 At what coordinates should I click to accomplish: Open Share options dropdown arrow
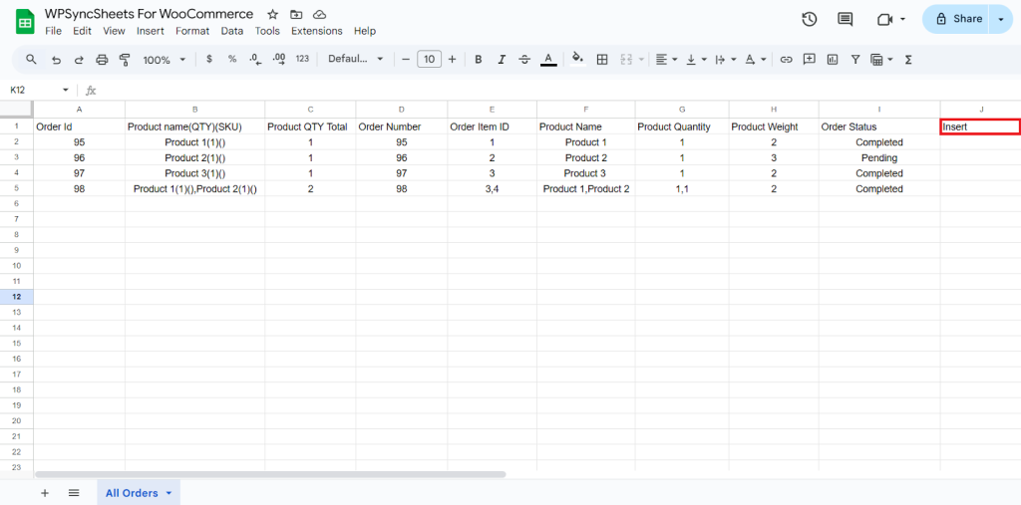click(x=1001, y=19)
